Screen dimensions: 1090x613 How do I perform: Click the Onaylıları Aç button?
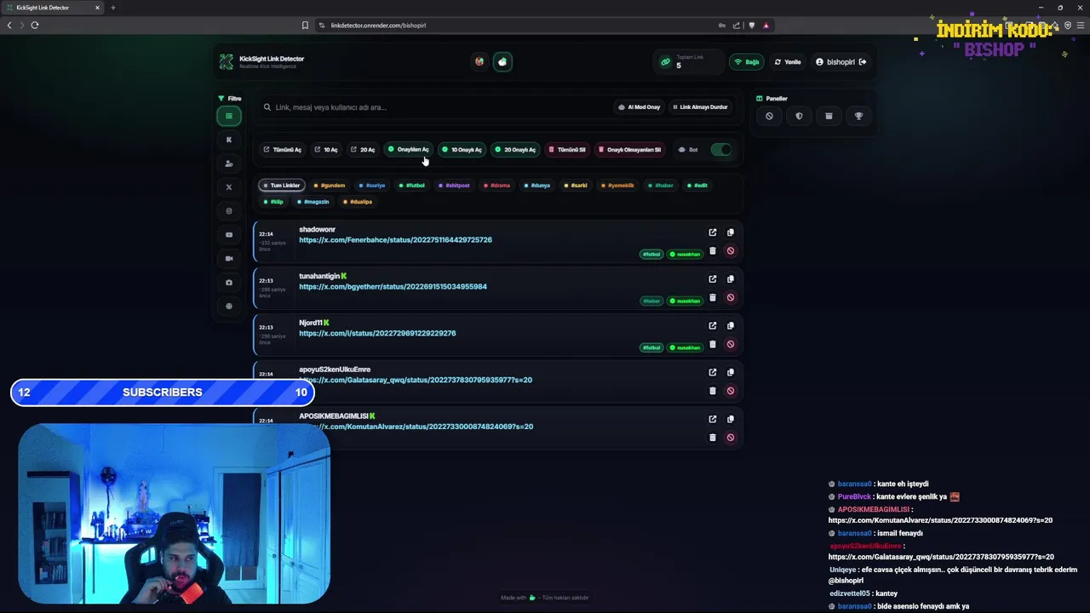409,150
